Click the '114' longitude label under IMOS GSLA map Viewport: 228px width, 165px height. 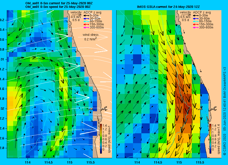point(137,162)
